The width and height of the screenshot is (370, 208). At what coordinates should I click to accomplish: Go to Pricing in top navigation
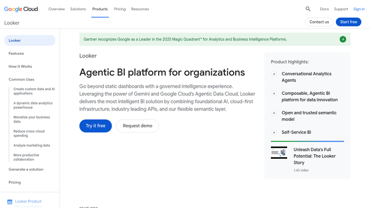pyautogui.click(x=120, y=9)
